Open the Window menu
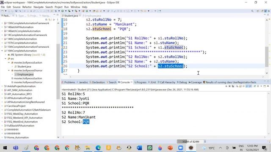 [75, 7]
